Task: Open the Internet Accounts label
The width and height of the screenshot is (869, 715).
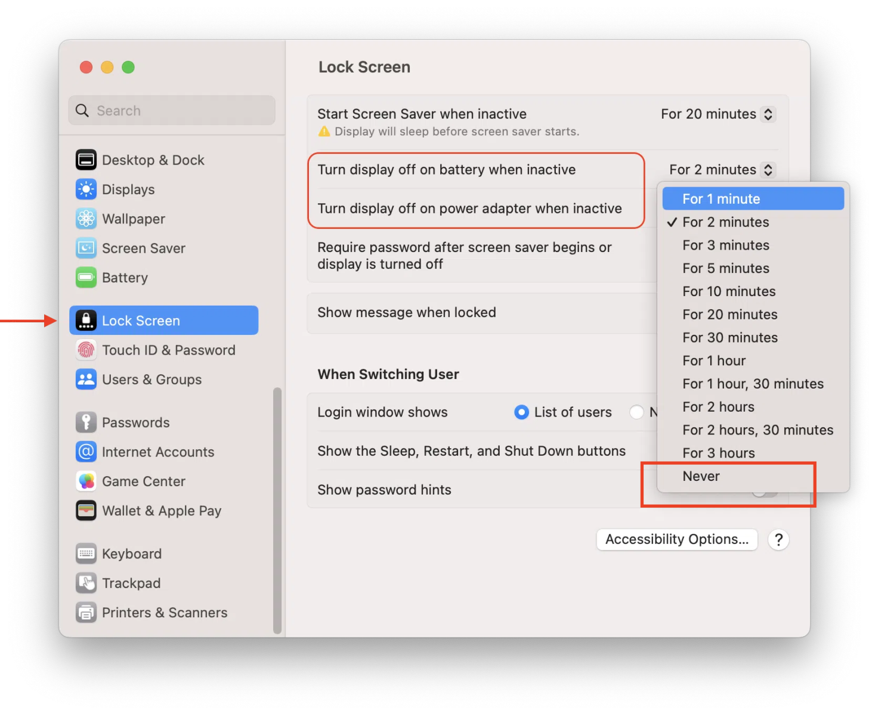Action: coord(158,452)
